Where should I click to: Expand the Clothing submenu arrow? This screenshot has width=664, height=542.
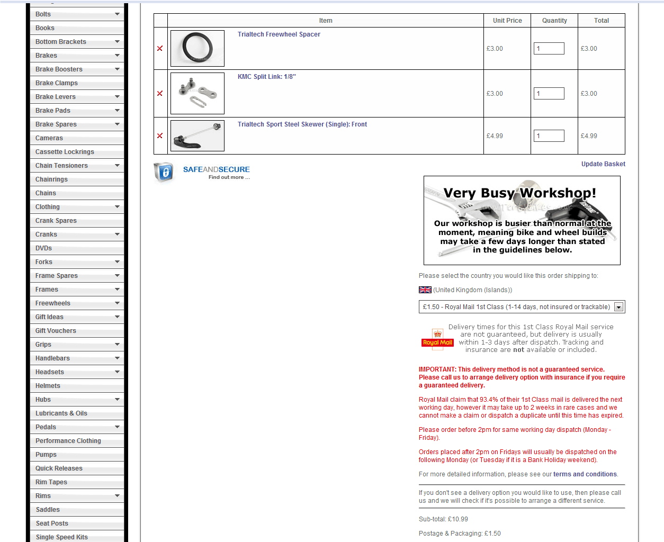tap(117, 207)
